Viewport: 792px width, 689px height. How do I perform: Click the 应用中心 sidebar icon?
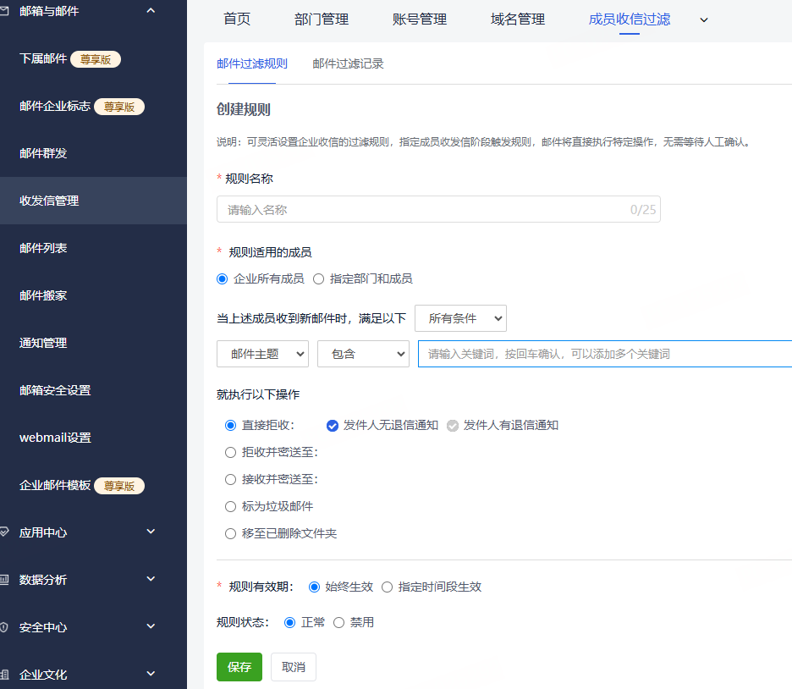point(4,532)
